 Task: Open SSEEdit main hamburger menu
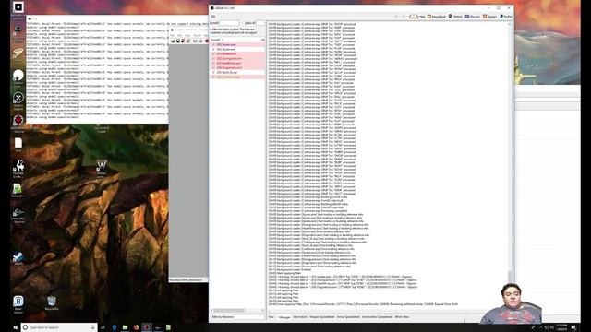point(213,17)
